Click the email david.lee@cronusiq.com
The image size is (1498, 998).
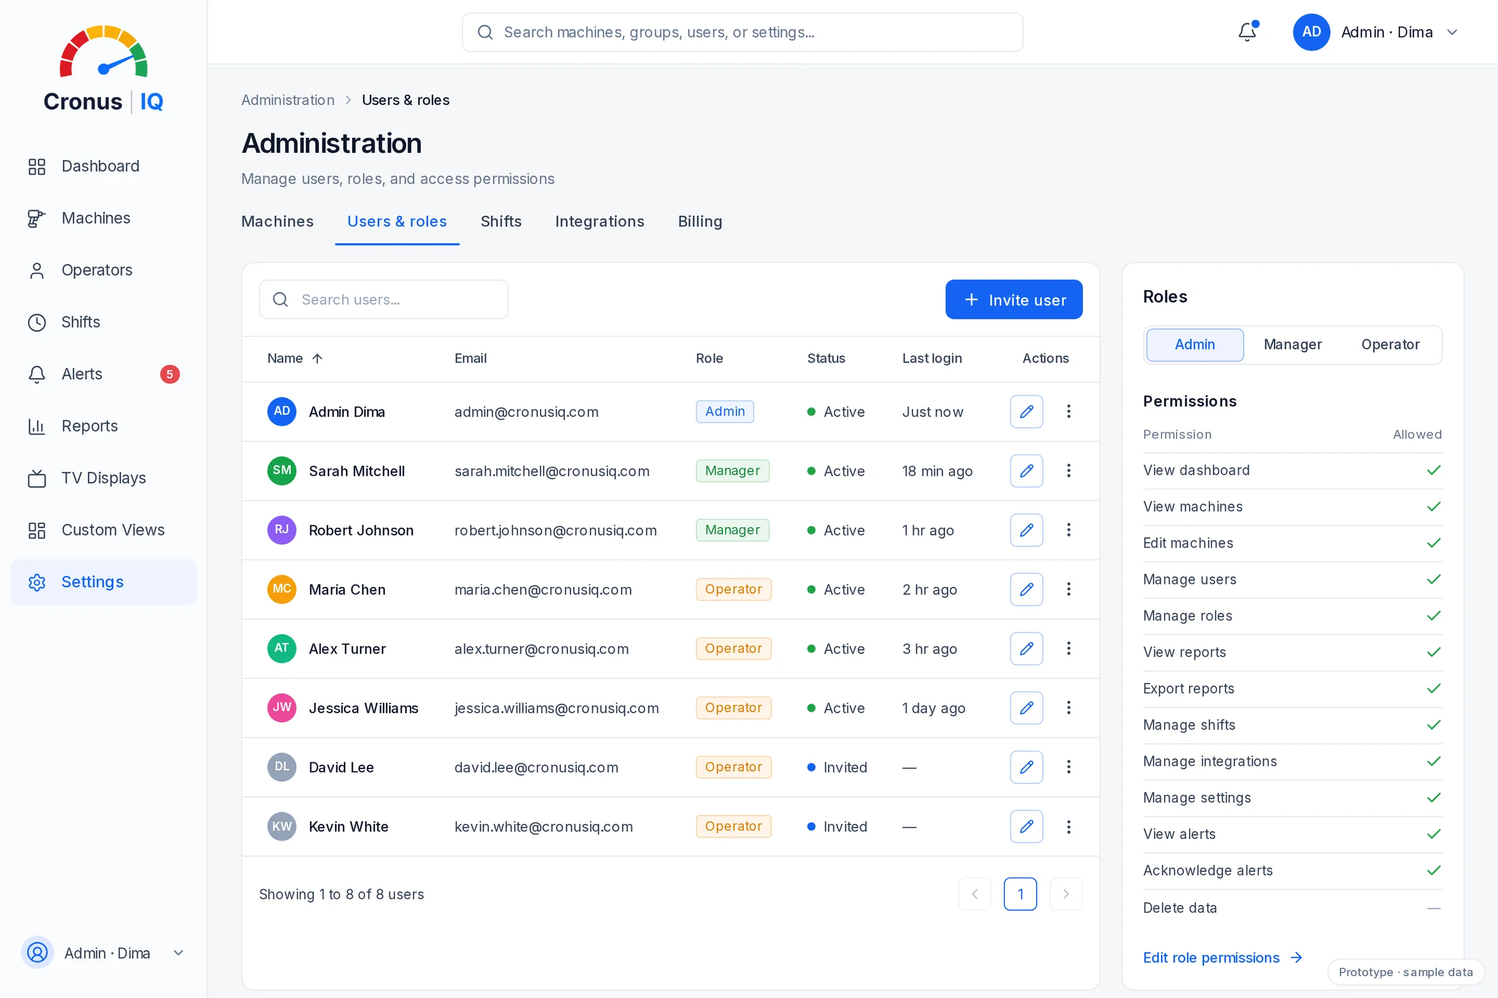click(536, 768)
